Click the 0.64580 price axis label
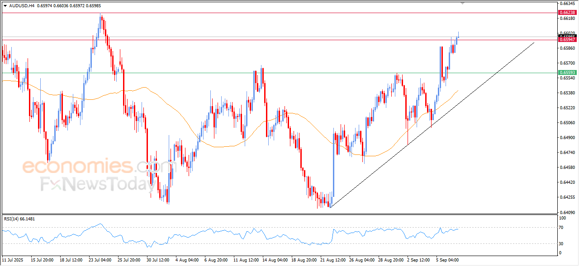The width and height of the screenshot is (579, 266). 568,167
